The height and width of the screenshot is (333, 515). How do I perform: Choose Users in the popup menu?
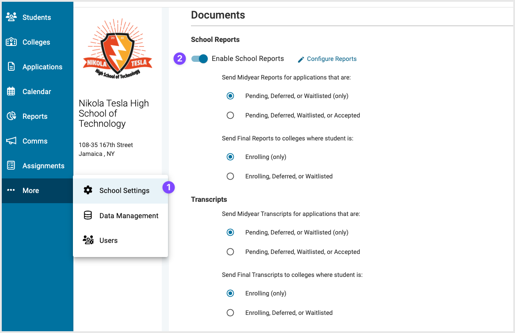pyautogui.click(x=121, y=241)
